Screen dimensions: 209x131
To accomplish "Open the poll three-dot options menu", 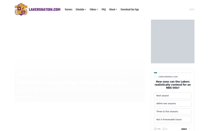I will click(x=190, y=129).
